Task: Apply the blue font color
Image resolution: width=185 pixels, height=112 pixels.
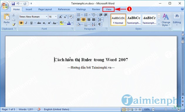Action: (69, 23)
